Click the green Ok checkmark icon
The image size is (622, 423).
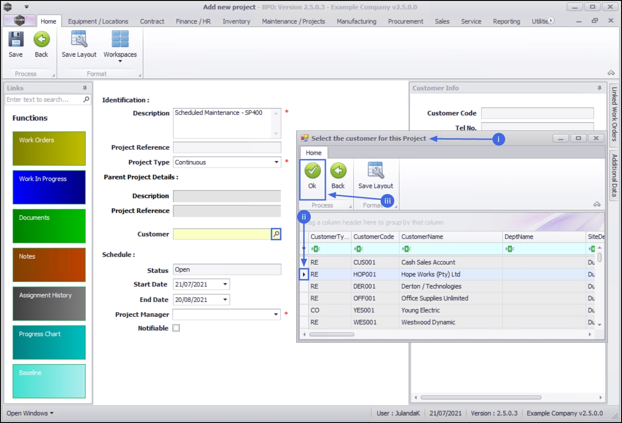tap(313, 171)
